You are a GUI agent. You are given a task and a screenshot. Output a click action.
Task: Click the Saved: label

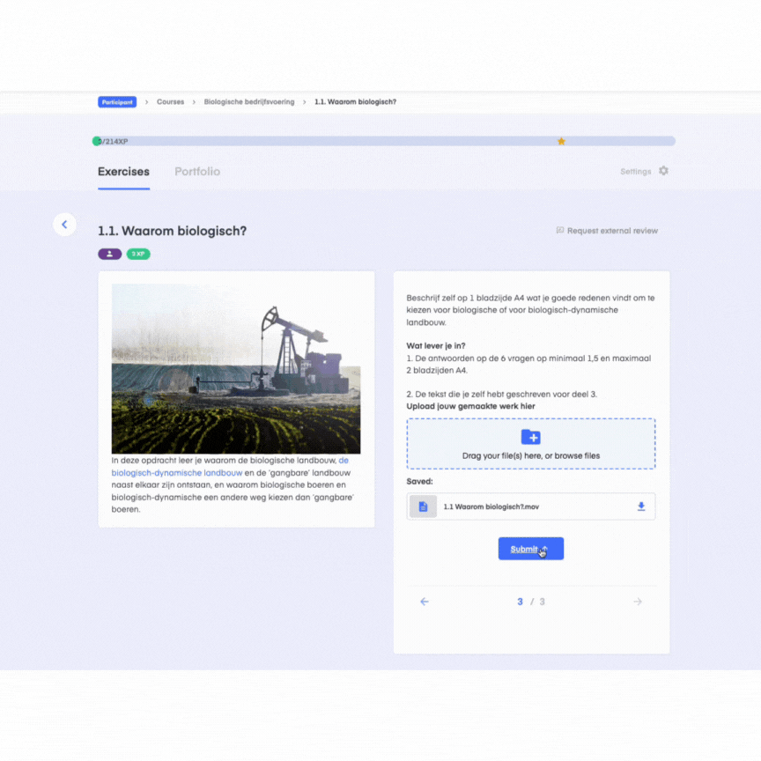coord(420,482)
